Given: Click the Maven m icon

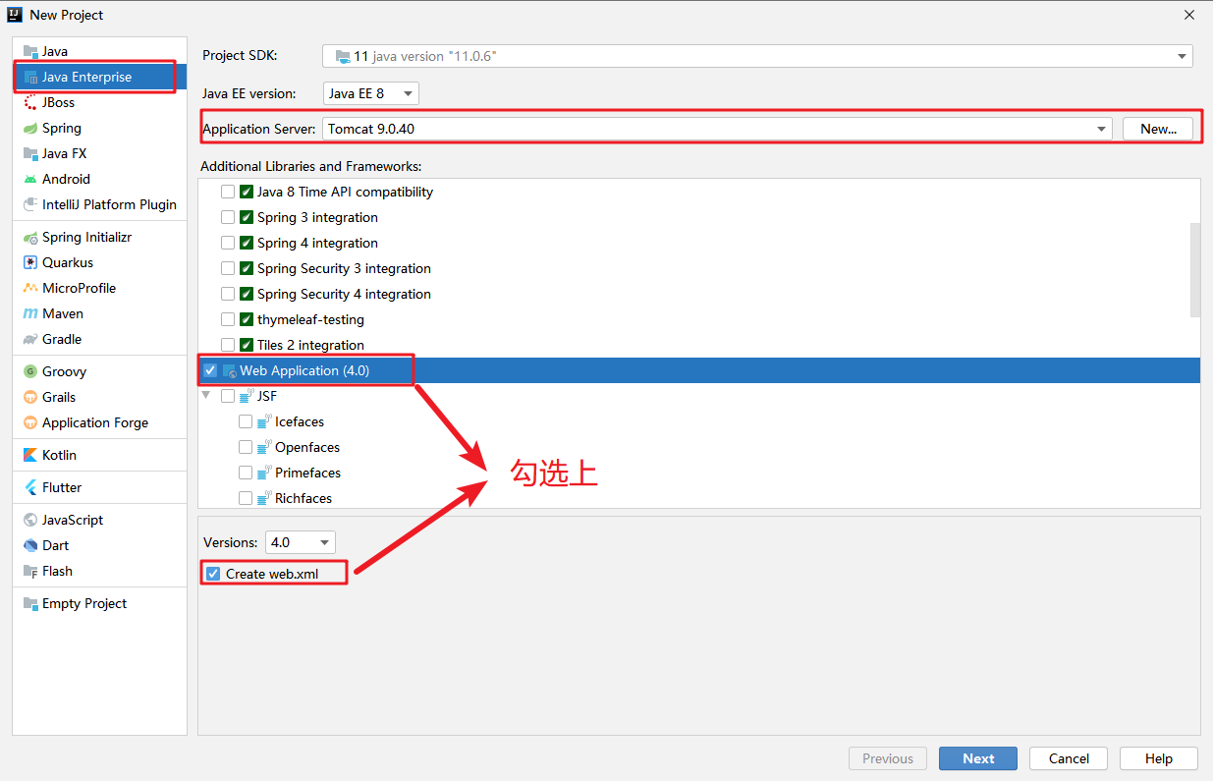Looking at the screenshot, I should [x=30, y=313].
